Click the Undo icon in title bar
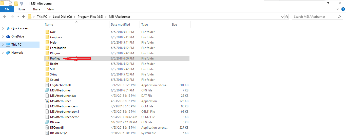 (x=21, y=4)
